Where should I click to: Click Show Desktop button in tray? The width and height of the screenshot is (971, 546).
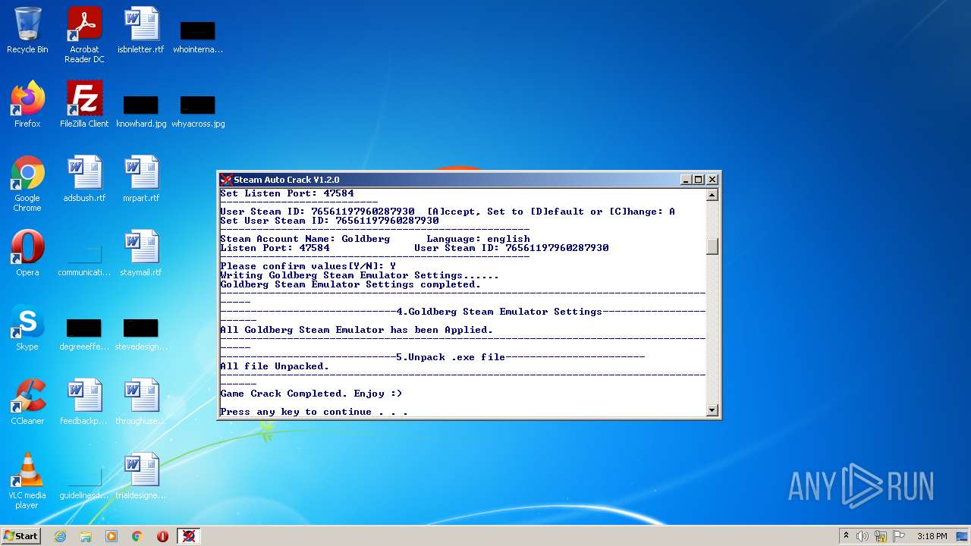pos(962,536)
